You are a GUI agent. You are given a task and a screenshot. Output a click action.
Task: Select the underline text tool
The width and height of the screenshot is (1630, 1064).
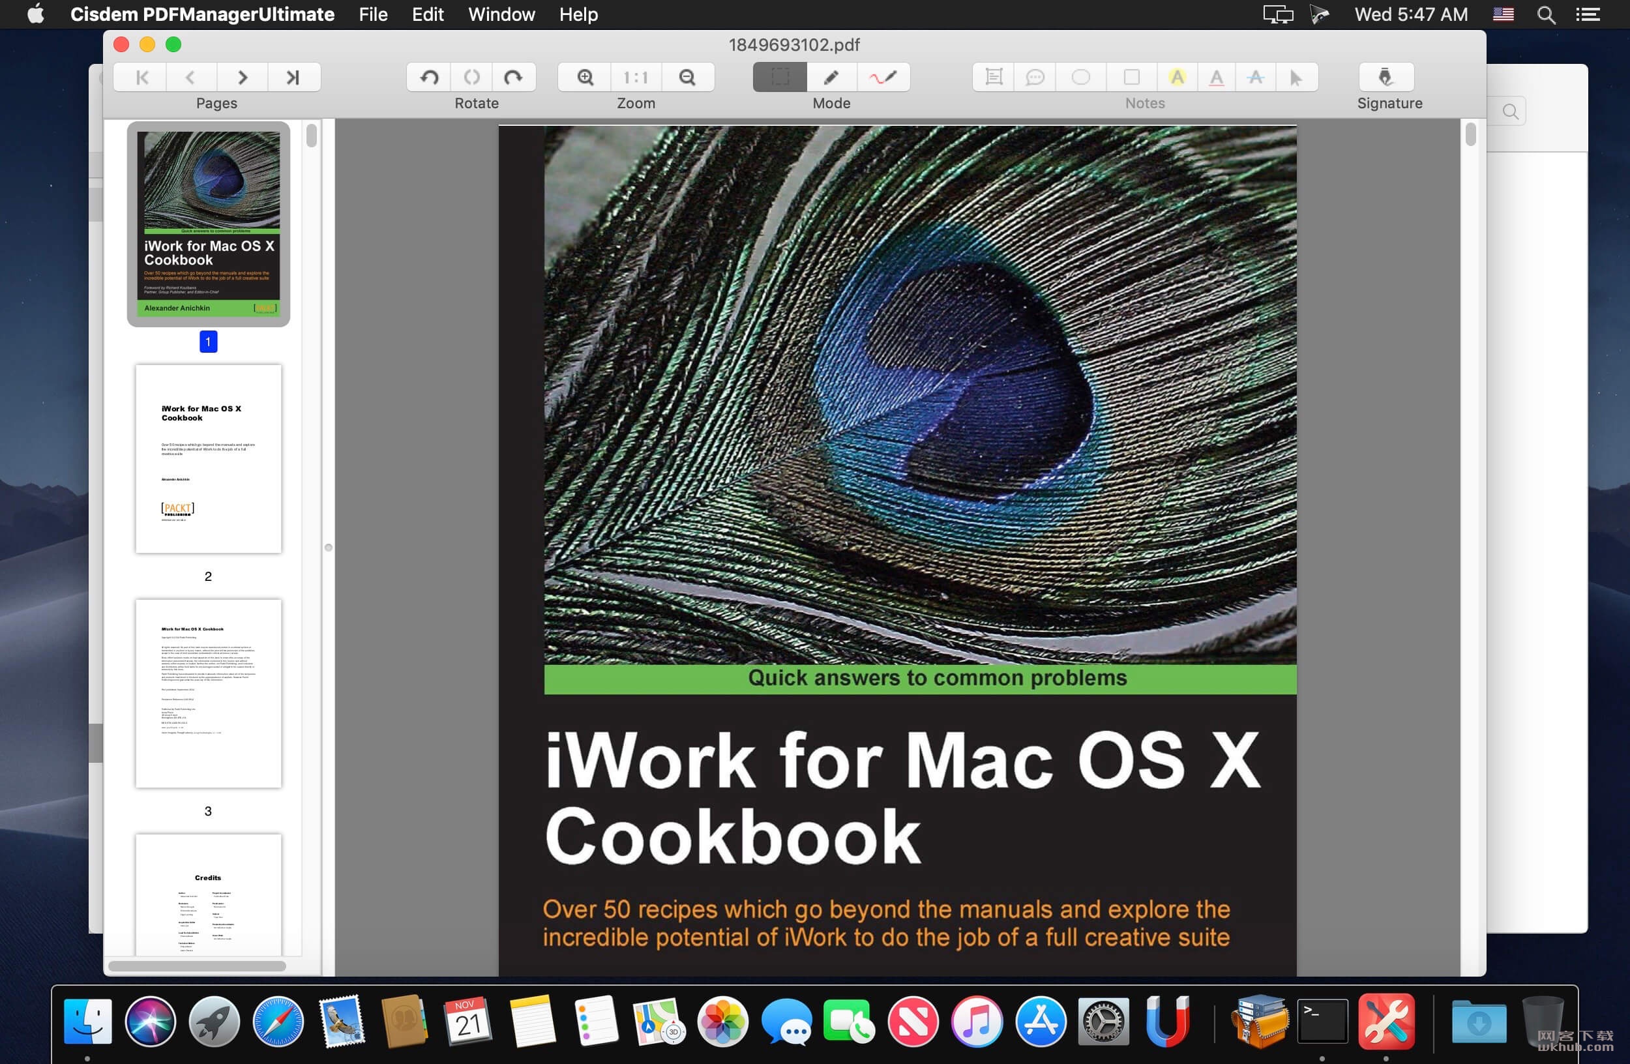tap(1217, 78)
